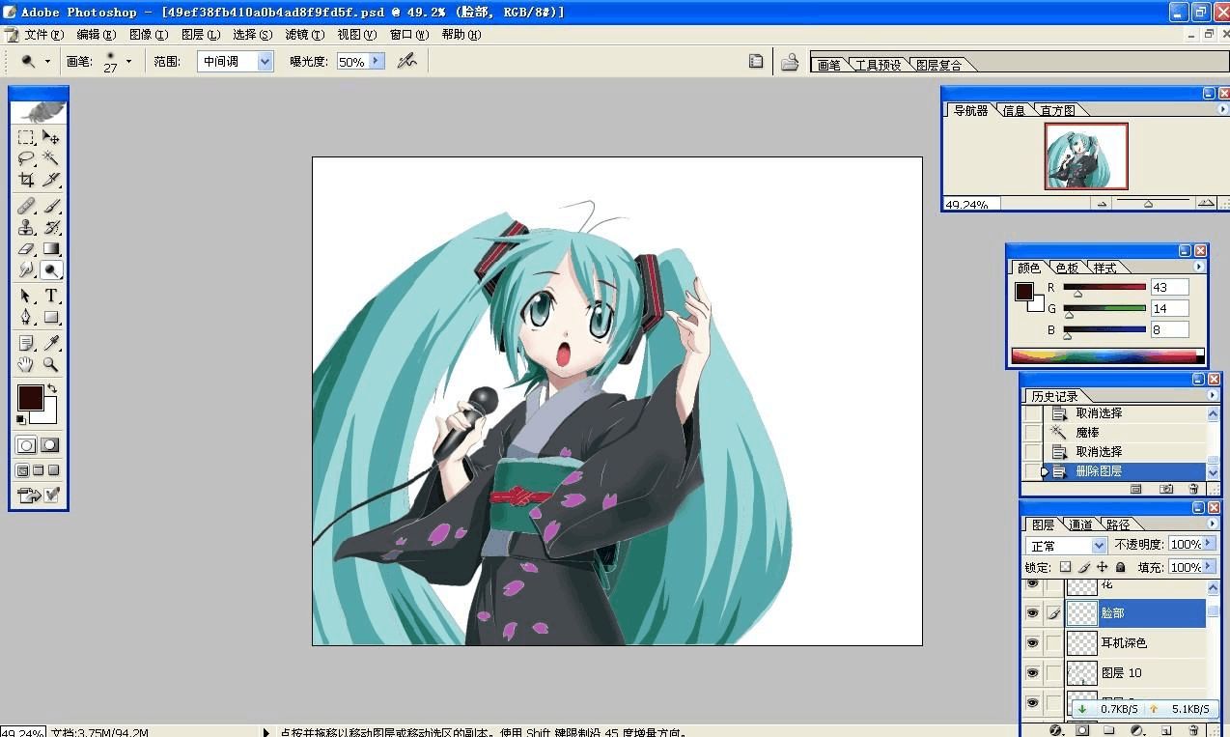
Task: Select the Healing Brush tool
Action: pos(27,206)
